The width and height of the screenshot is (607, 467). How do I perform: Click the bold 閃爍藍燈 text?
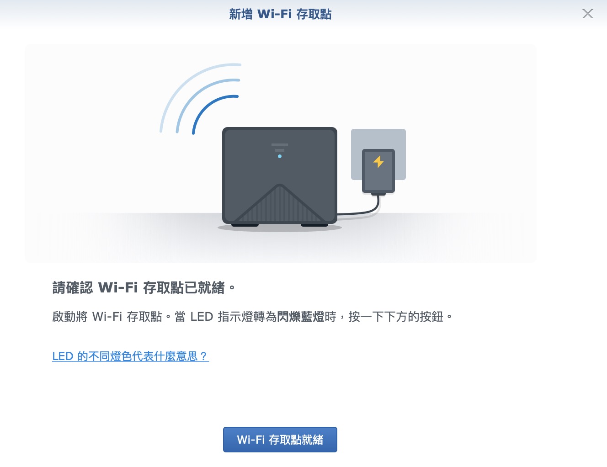click(x=301, y=317)
